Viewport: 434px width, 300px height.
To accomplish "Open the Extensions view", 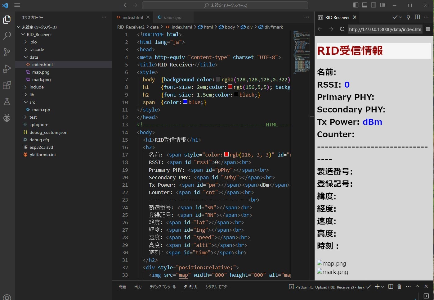I will click(7, 85).
